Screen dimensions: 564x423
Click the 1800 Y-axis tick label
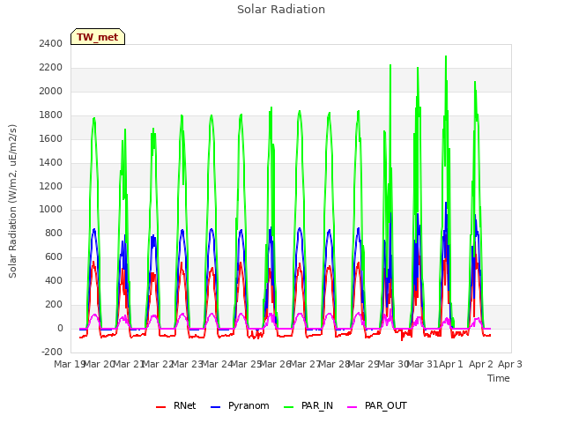[51, 115]
